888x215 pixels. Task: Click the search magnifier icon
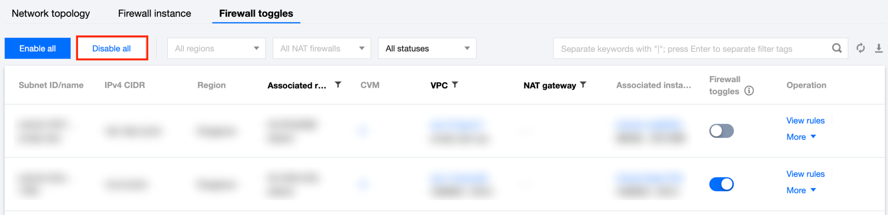[x=837, y=49]
